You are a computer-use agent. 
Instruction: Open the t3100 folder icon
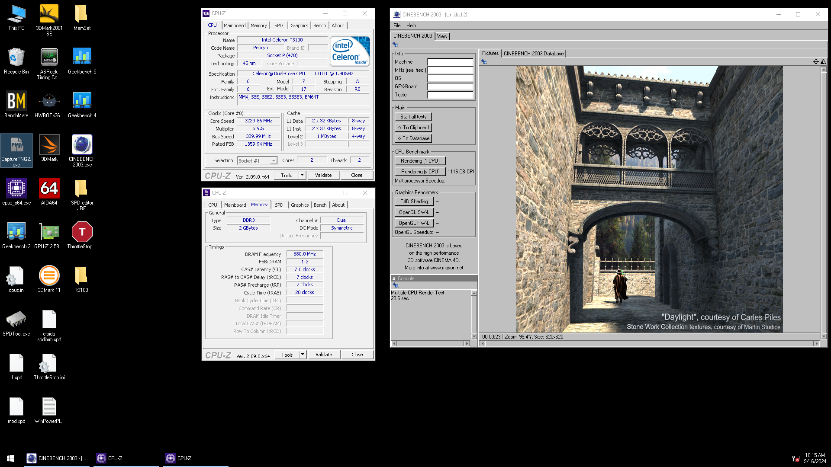(x=82, y=279)
